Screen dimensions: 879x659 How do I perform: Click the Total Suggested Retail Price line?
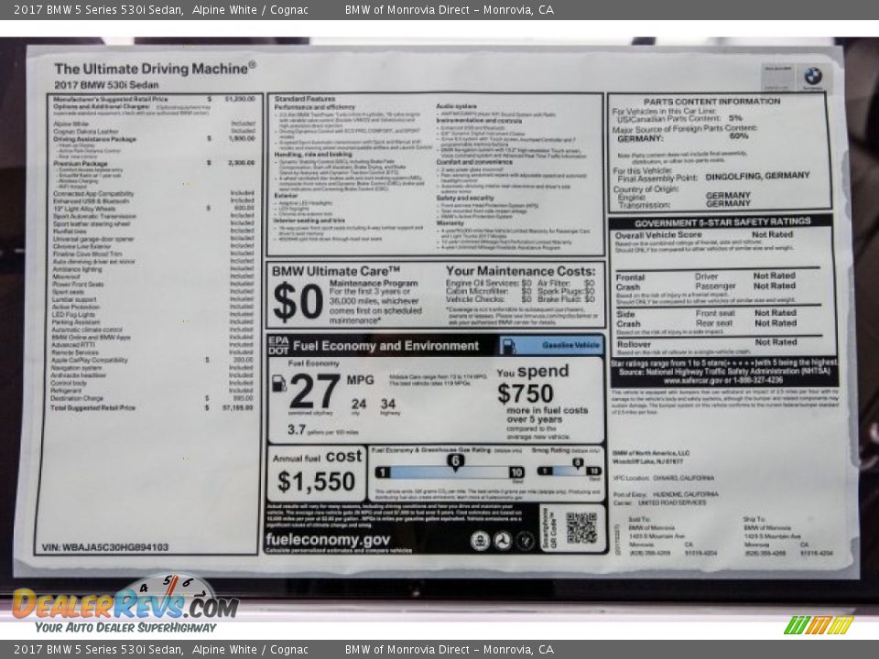tap(93, 407)
